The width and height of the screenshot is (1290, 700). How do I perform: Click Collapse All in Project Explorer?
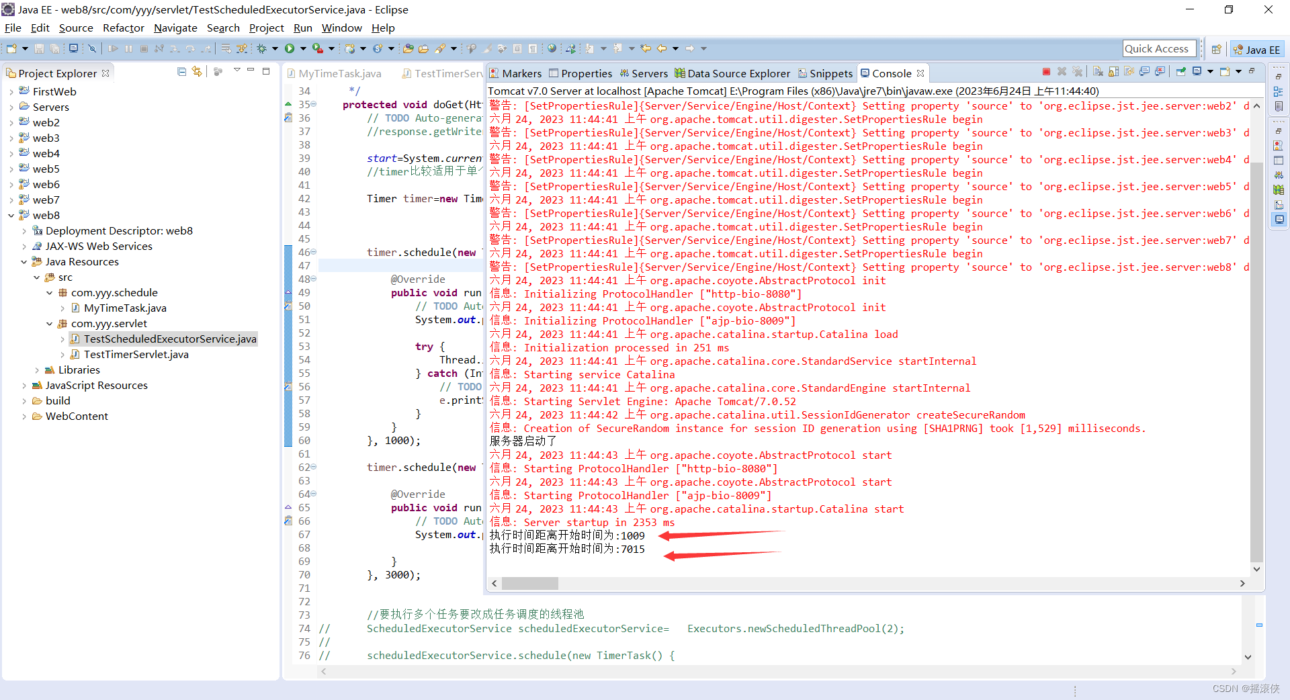coord(181,71)
